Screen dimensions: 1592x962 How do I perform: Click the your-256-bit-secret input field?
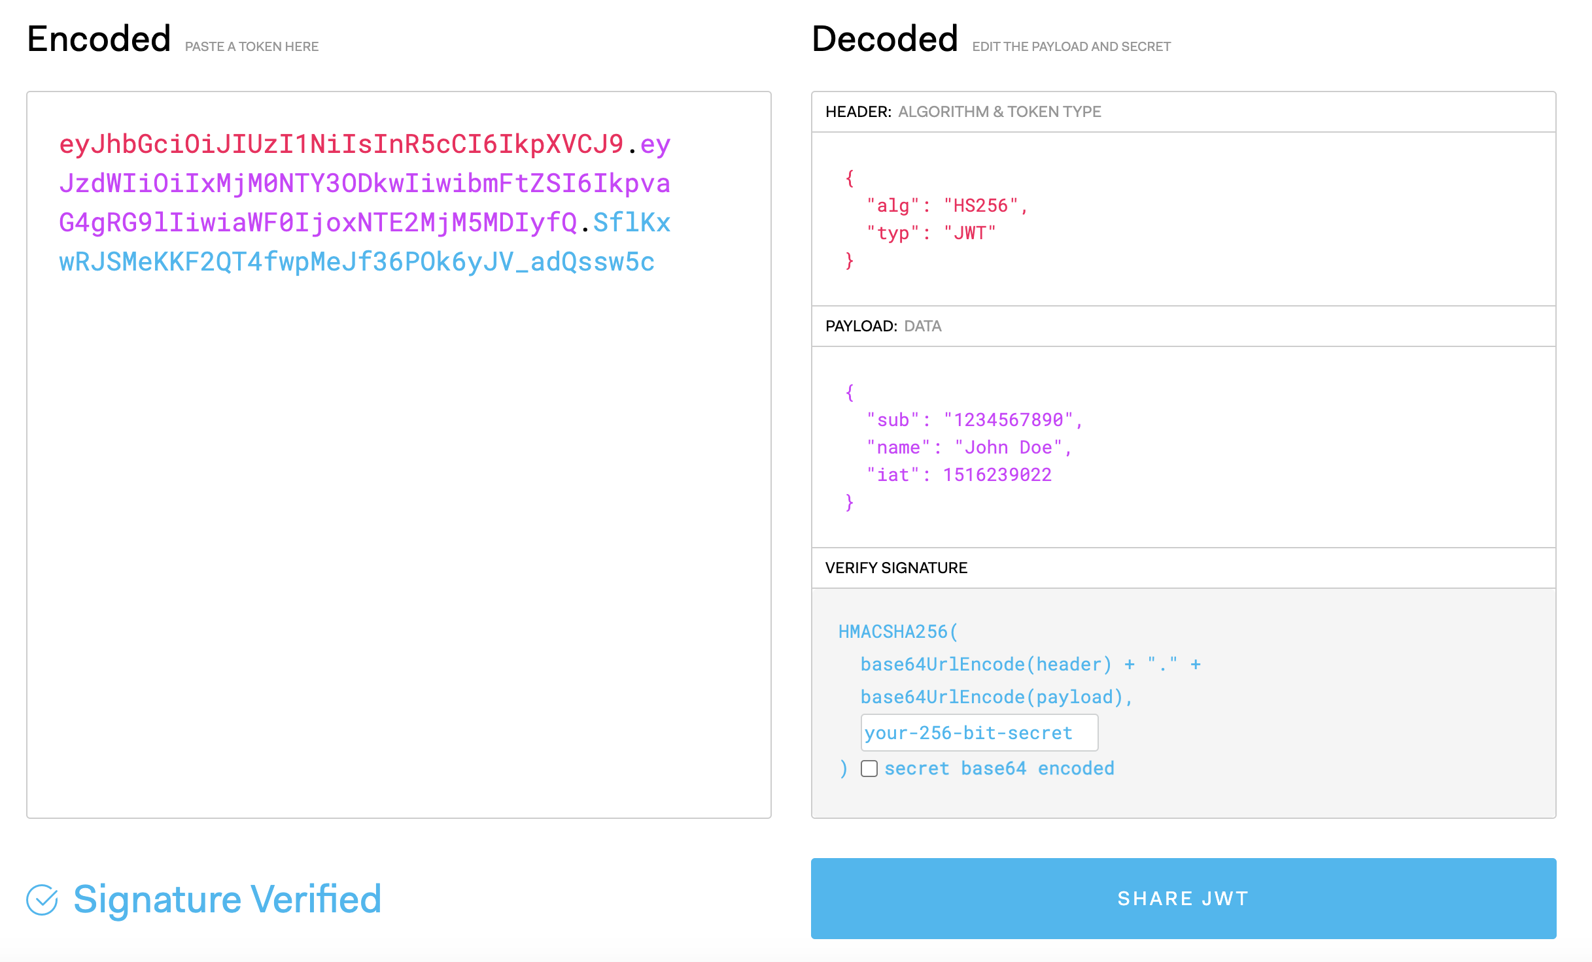978,733
